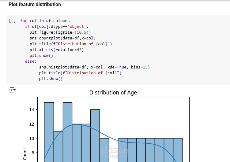Click the last plt.show() line

[51, 79]
